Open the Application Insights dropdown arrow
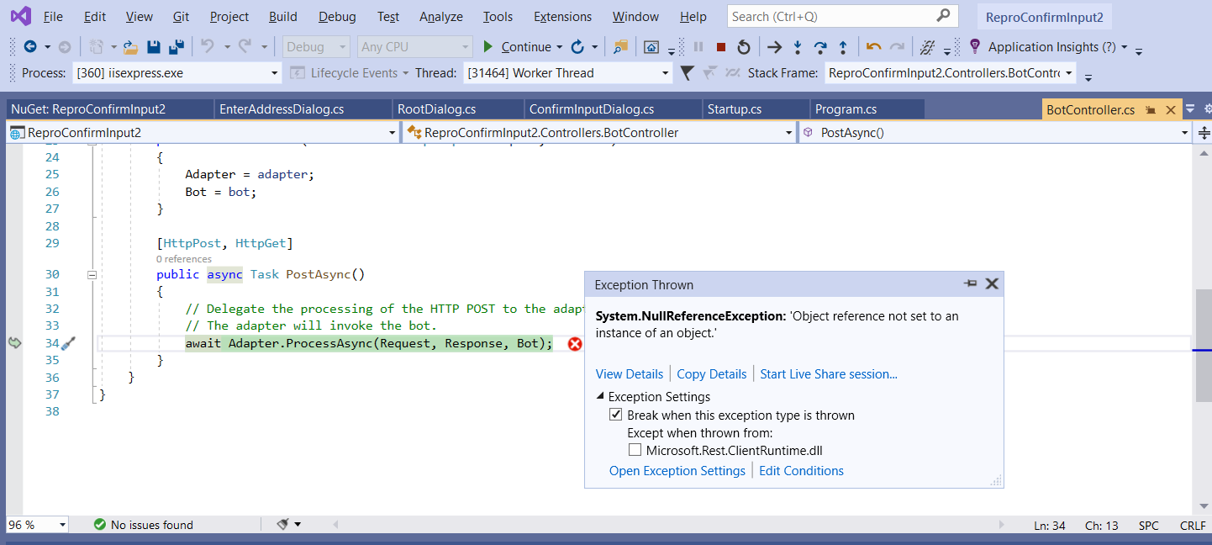The height and width of the screenshot is (545, 1212). (1124, 47)
